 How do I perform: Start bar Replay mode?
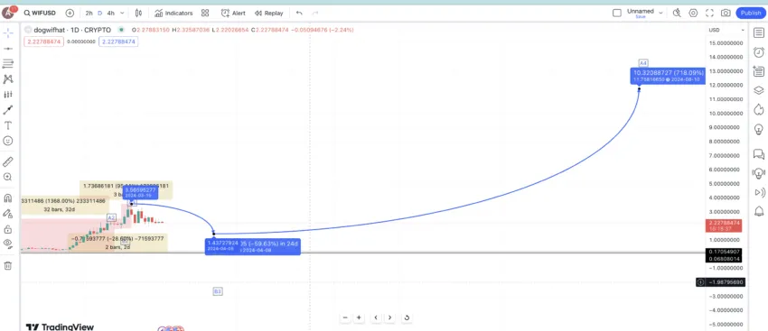(x=269, y=14)
